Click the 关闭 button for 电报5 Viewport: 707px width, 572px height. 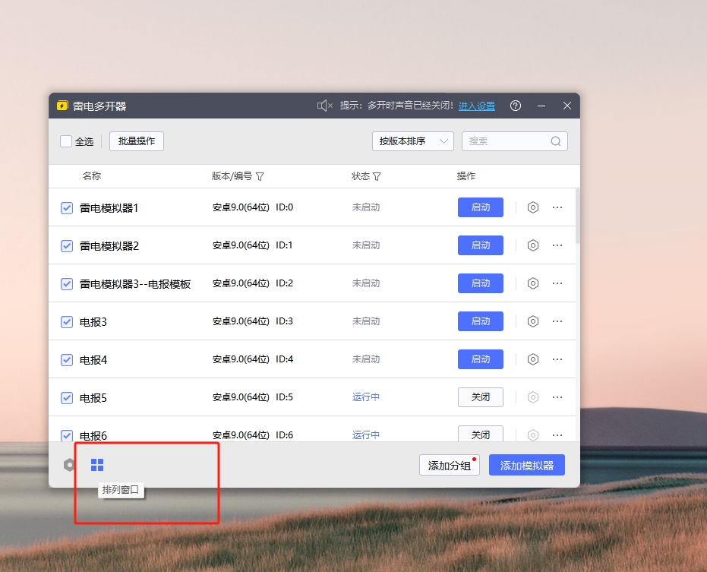[x=480, y=397]
